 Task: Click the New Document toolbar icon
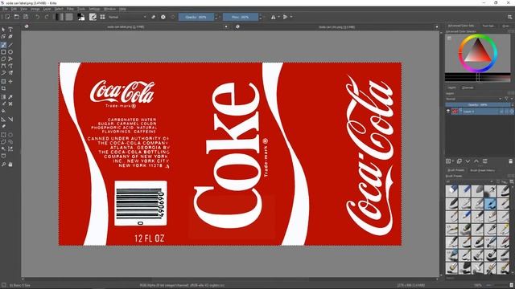[7, 17]
